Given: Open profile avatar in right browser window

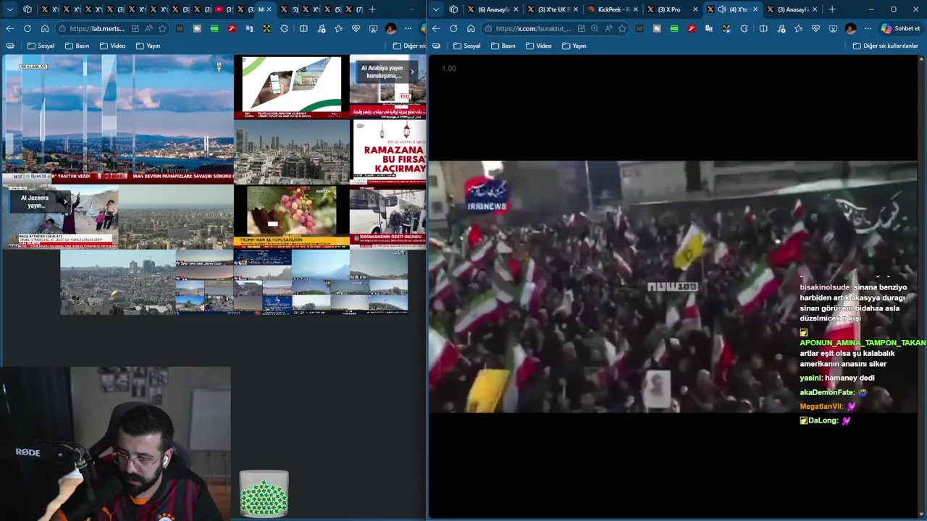Looking at the screenshot, I should tap(850, 28).
